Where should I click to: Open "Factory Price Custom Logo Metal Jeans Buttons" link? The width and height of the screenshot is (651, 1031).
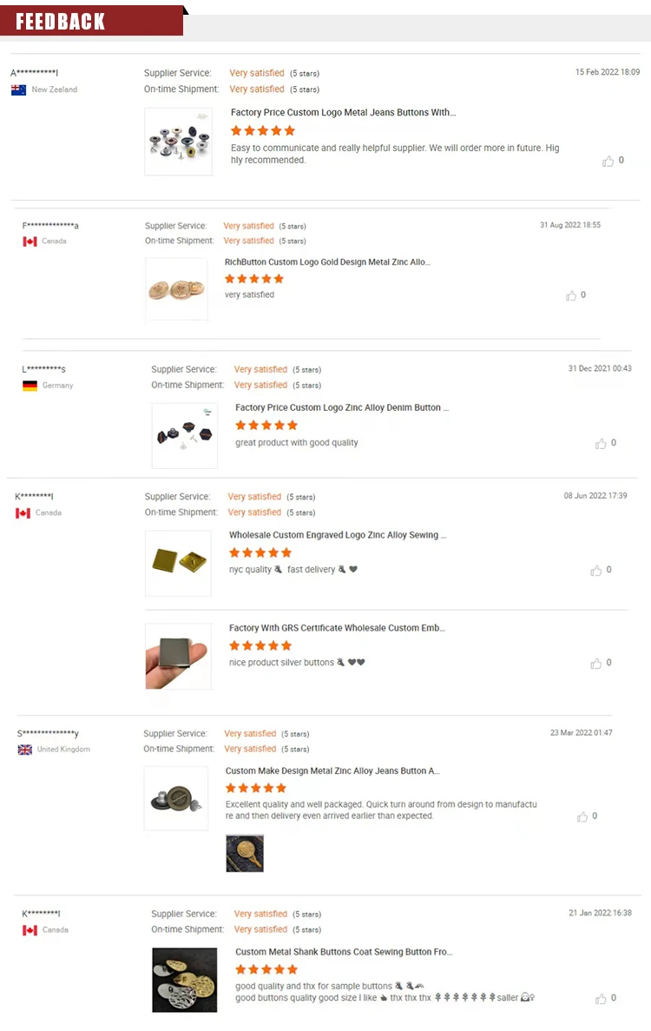(x=343, y=113)
